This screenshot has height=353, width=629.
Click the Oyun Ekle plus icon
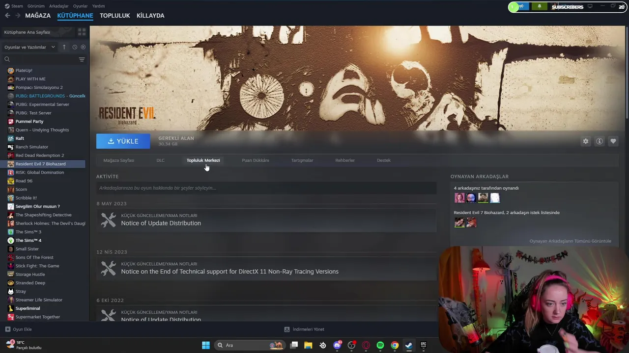[x=7, y=329]
